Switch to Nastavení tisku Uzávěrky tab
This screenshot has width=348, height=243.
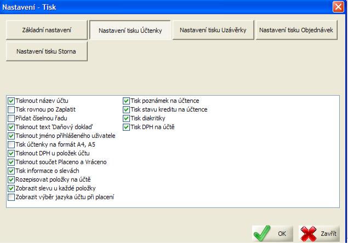[x=212, y=31]
